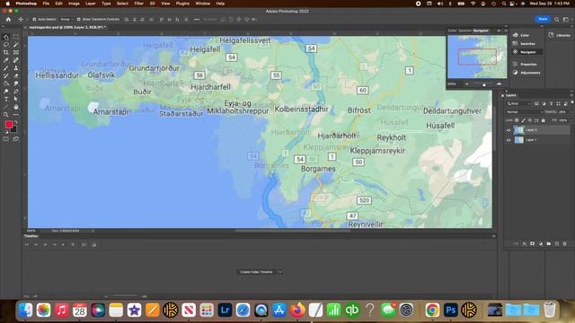Click the split at playhead scissors icon
This screenshot has width=575, height=323.
[84, 245]
